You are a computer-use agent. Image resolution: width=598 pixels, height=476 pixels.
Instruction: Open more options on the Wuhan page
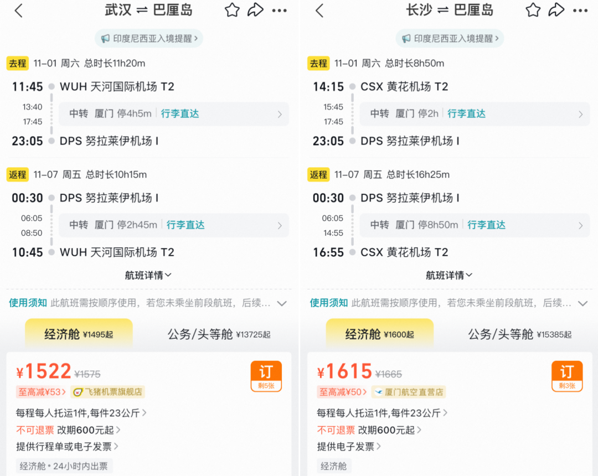[280, 10]
